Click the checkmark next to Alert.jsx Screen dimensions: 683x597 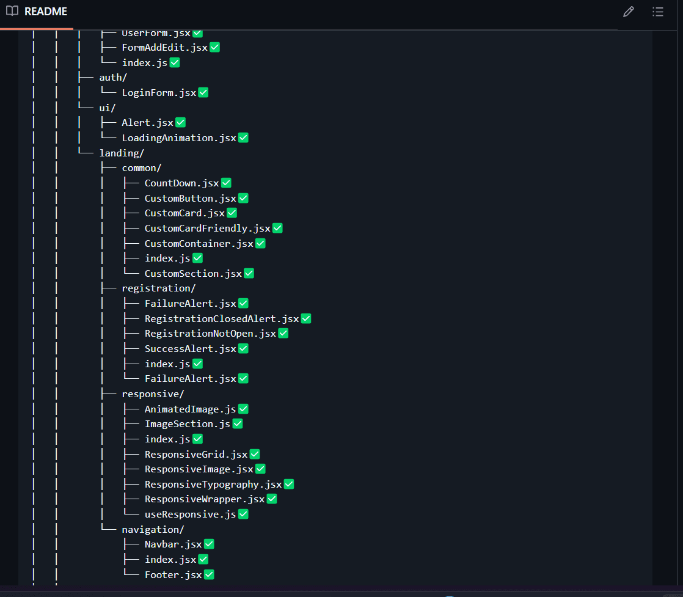coord(180,122)
